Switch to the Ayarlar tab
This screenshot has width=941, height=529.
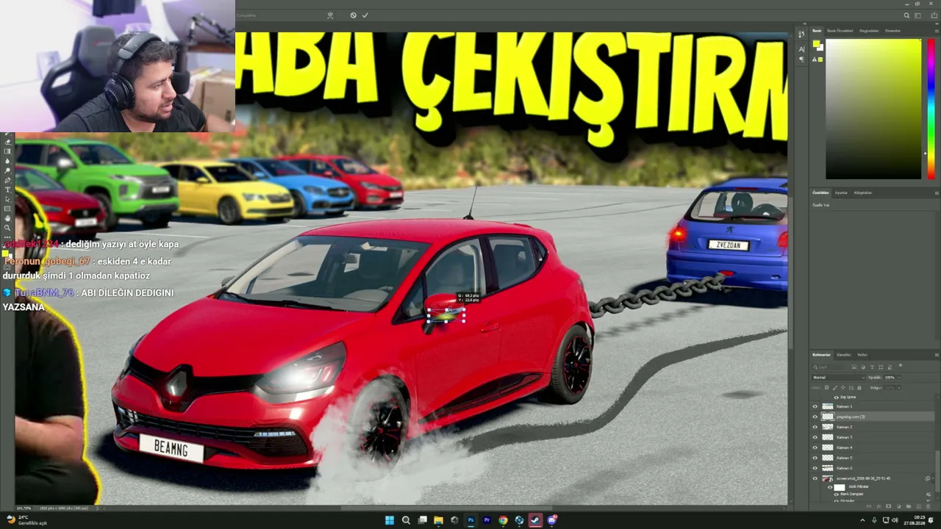[841, 192]
